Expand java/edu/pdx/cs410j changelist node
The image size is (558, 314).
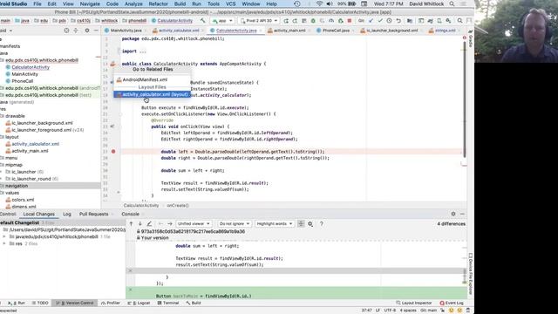(x=4, y=236)
